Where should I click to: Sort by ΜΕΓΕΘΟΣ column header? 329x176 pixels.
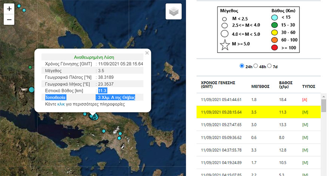(260, 86)
